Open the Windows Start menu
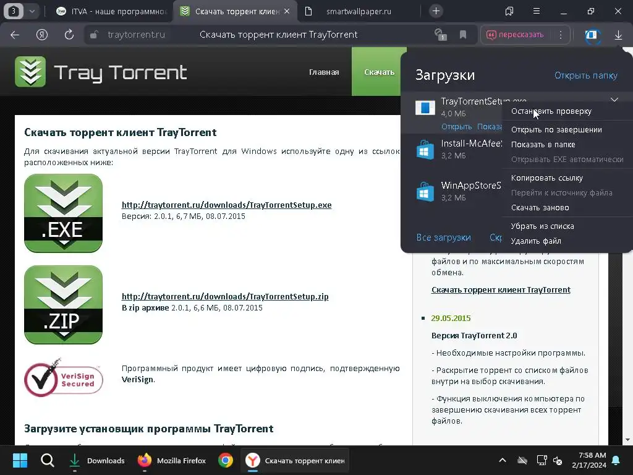Viewport: 633px width, 475px height. [20, 460]
